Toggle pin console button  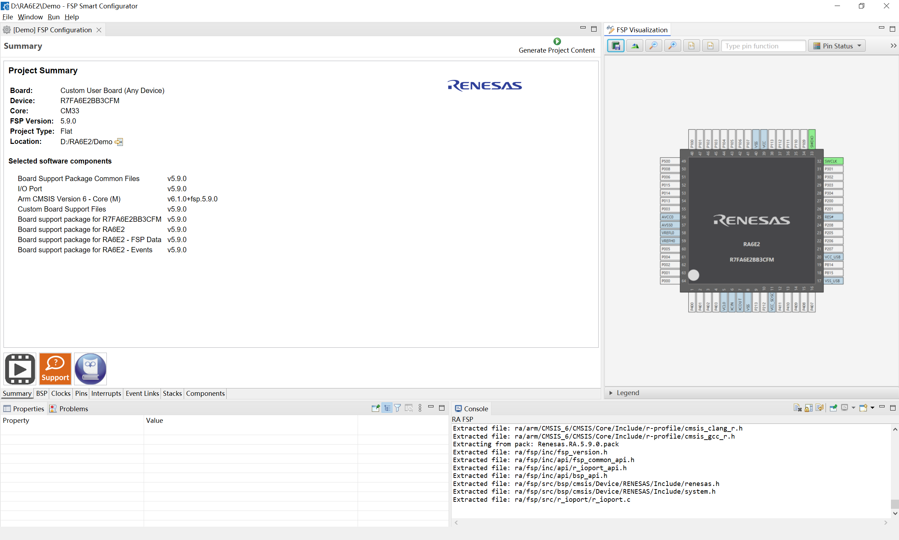pos(833,408)
